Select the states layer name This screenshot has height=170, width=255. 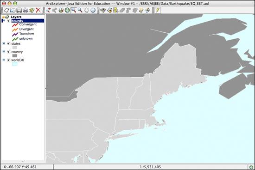pos(16,43)
